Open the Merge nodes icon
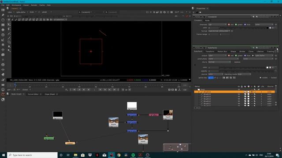282x158 pixels. (x=3, y=45)
